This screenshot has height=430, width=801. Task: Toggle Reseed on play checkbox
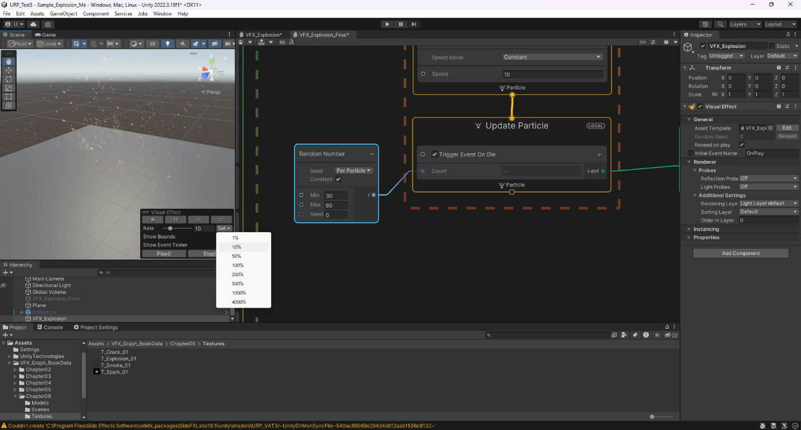(742, 145)
